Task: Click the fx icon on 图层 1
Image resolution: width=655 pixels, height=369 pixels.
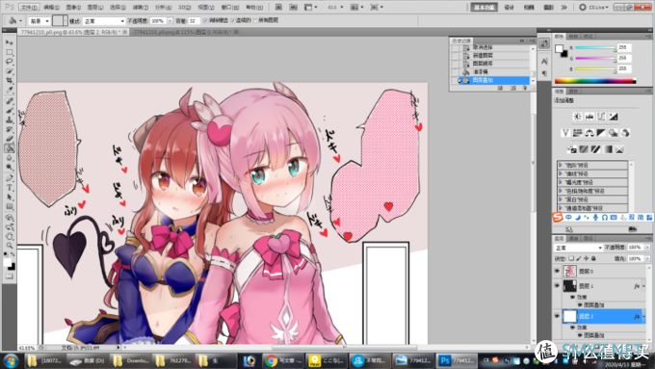Action: 636,286
